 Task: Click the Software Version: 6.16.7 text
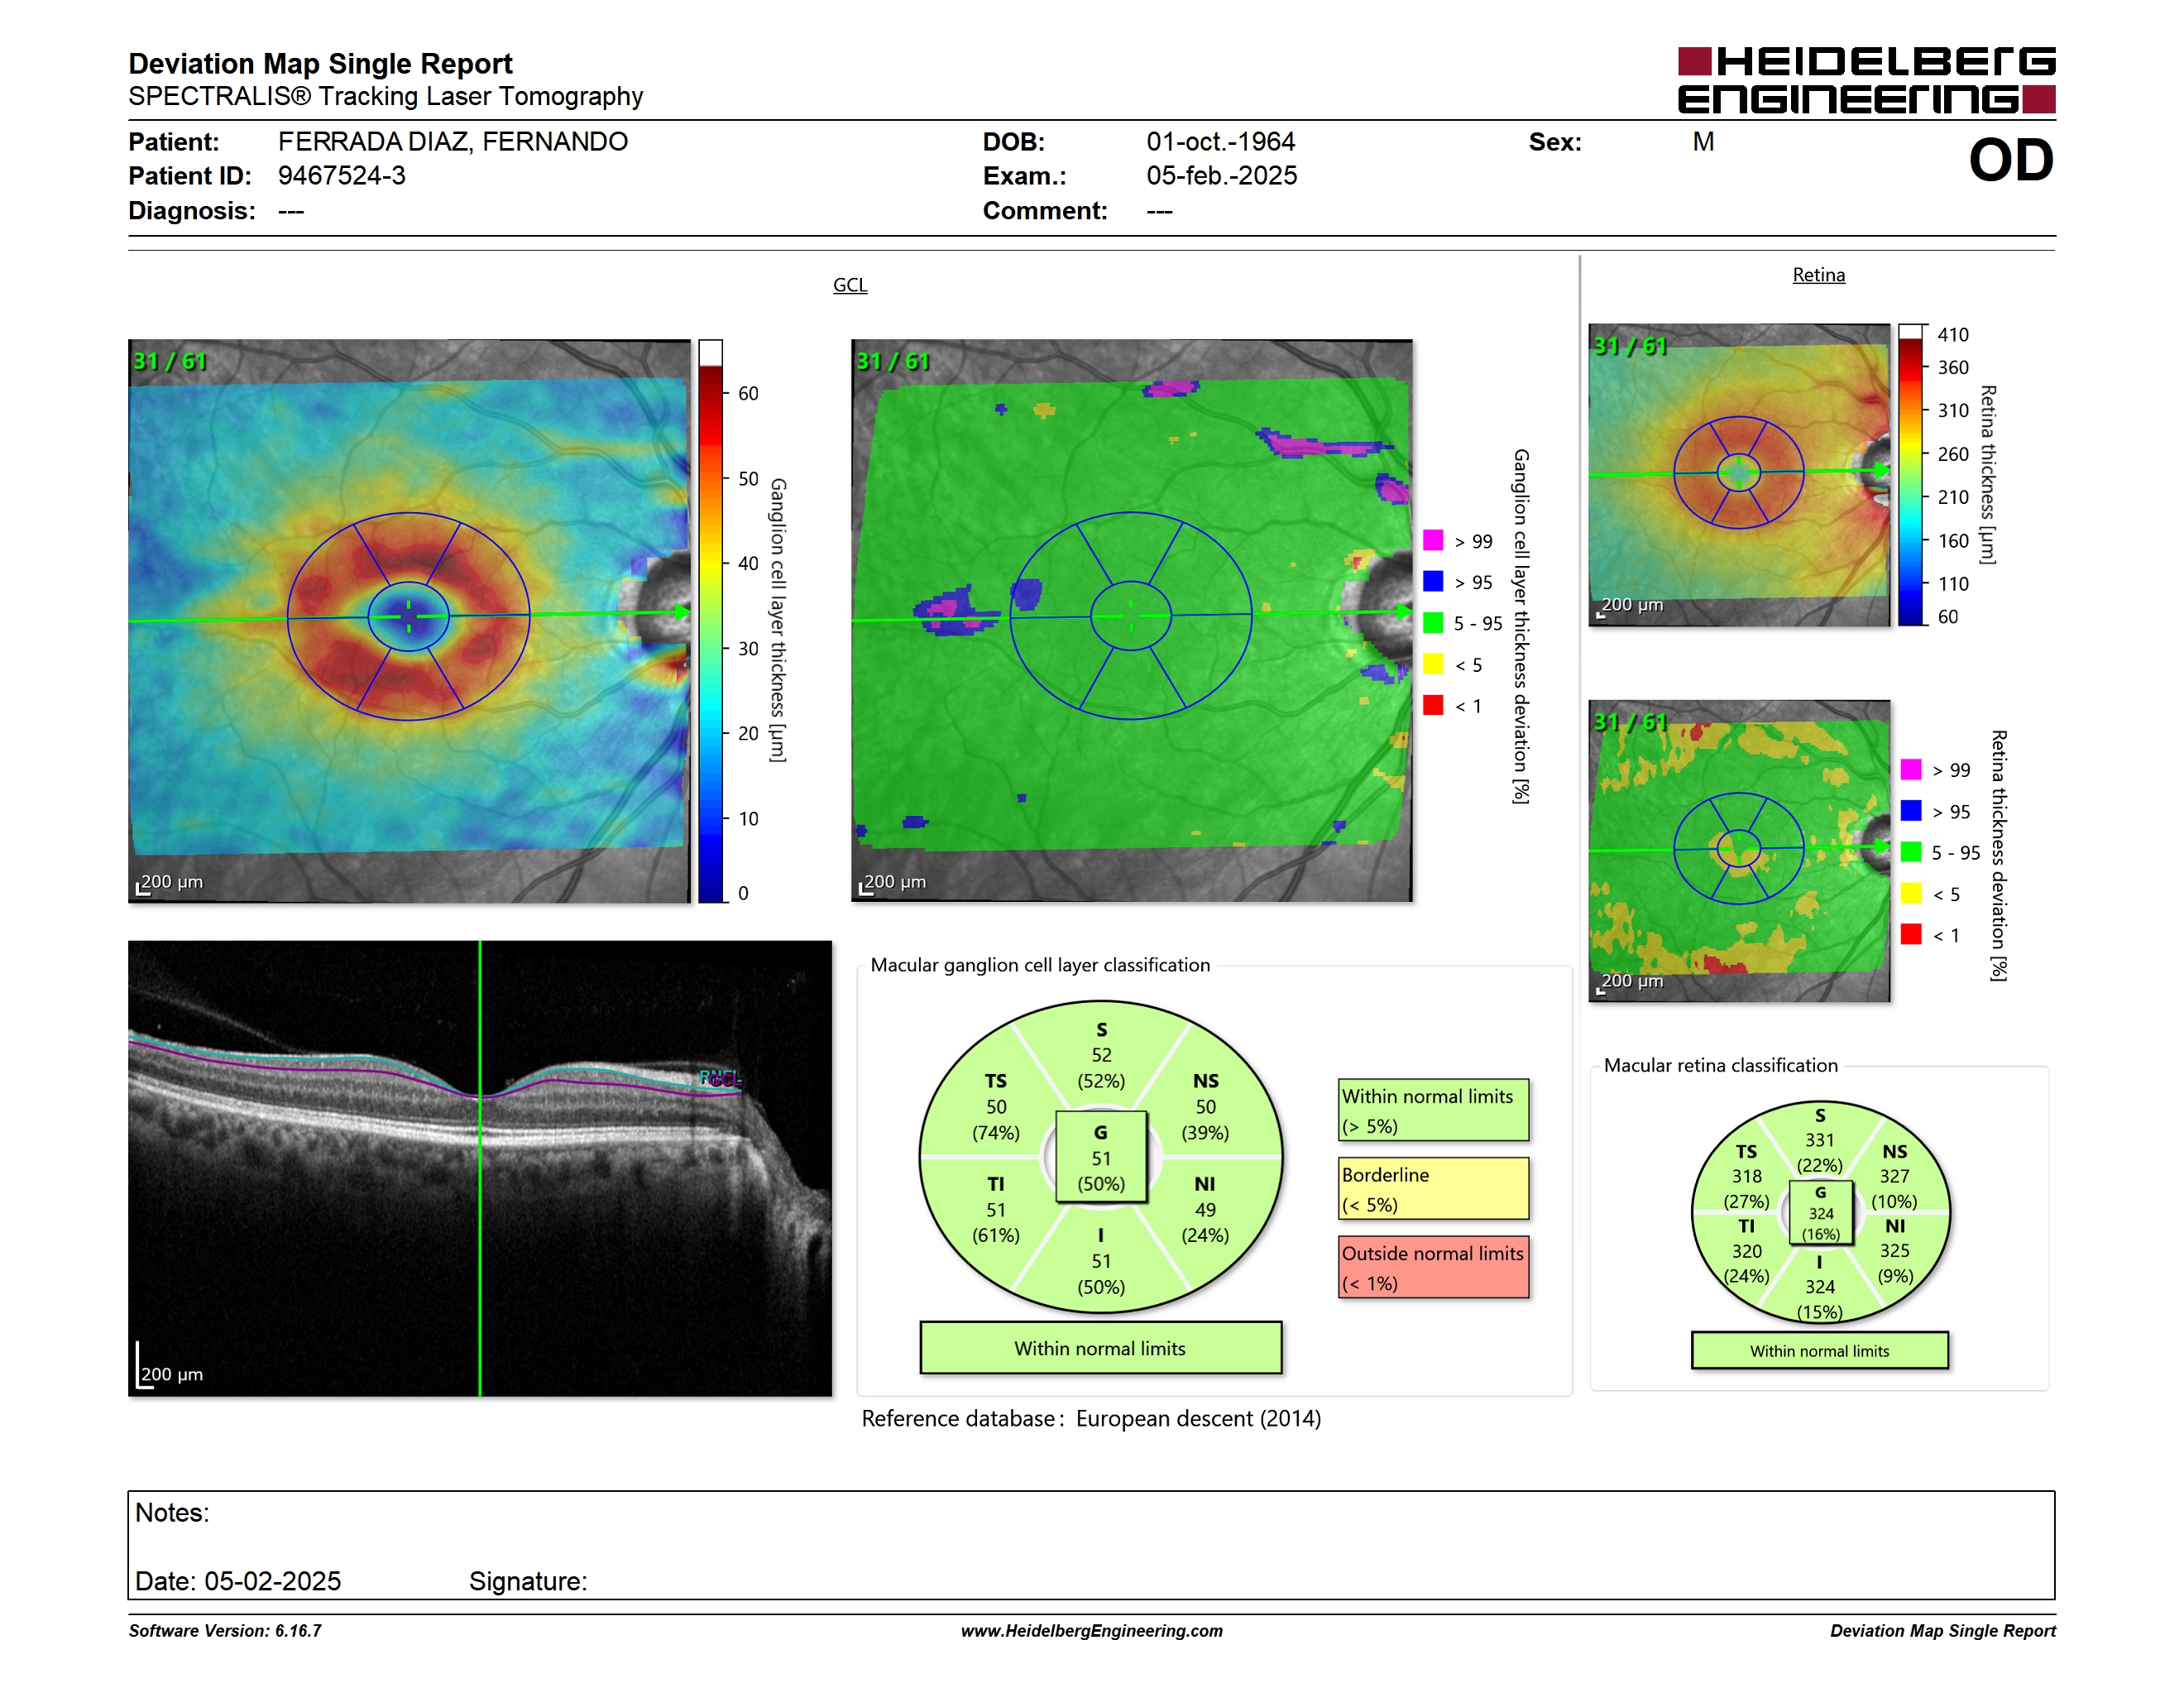[225, 1631]
